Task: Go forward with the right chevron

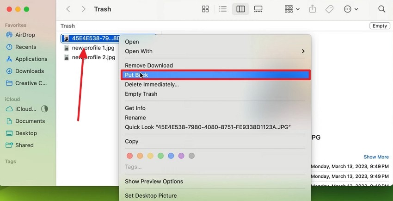Action: (84, 9)
